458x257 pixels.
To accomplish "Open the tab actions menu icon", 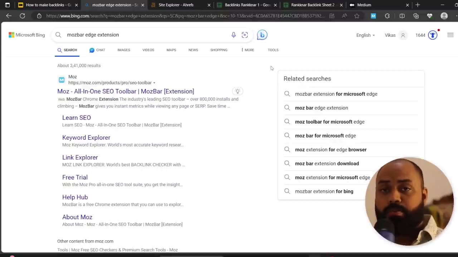I will click(7, 5).
